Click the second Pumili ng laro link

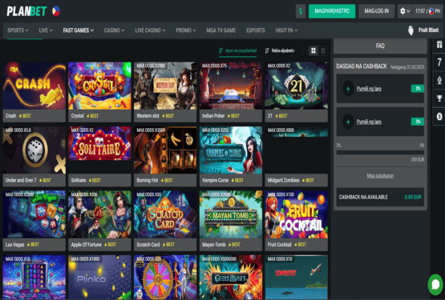click(x=369, y=122)
